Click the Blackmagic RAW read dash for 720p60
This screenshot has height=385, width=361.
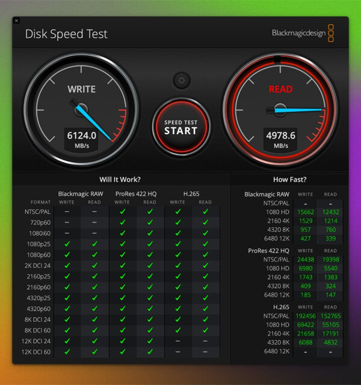[94, 223]
